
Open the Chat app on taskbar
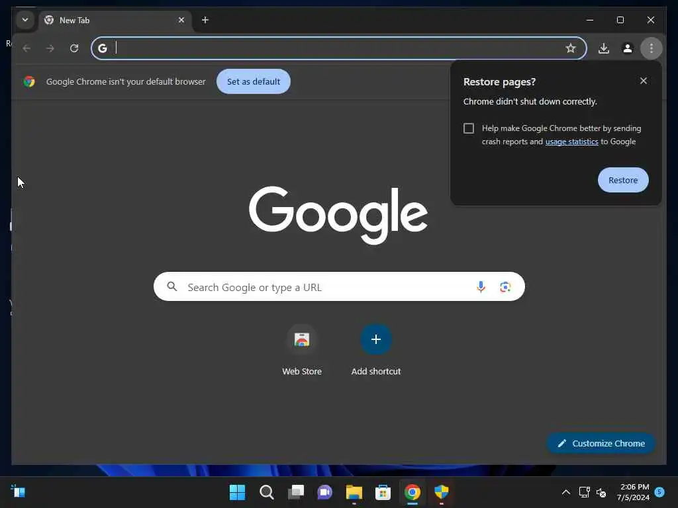[x=324, y=492]
